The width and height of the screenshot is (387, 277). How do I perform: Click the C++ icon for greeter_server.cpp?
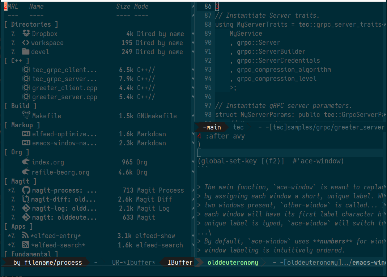(26, 97)
